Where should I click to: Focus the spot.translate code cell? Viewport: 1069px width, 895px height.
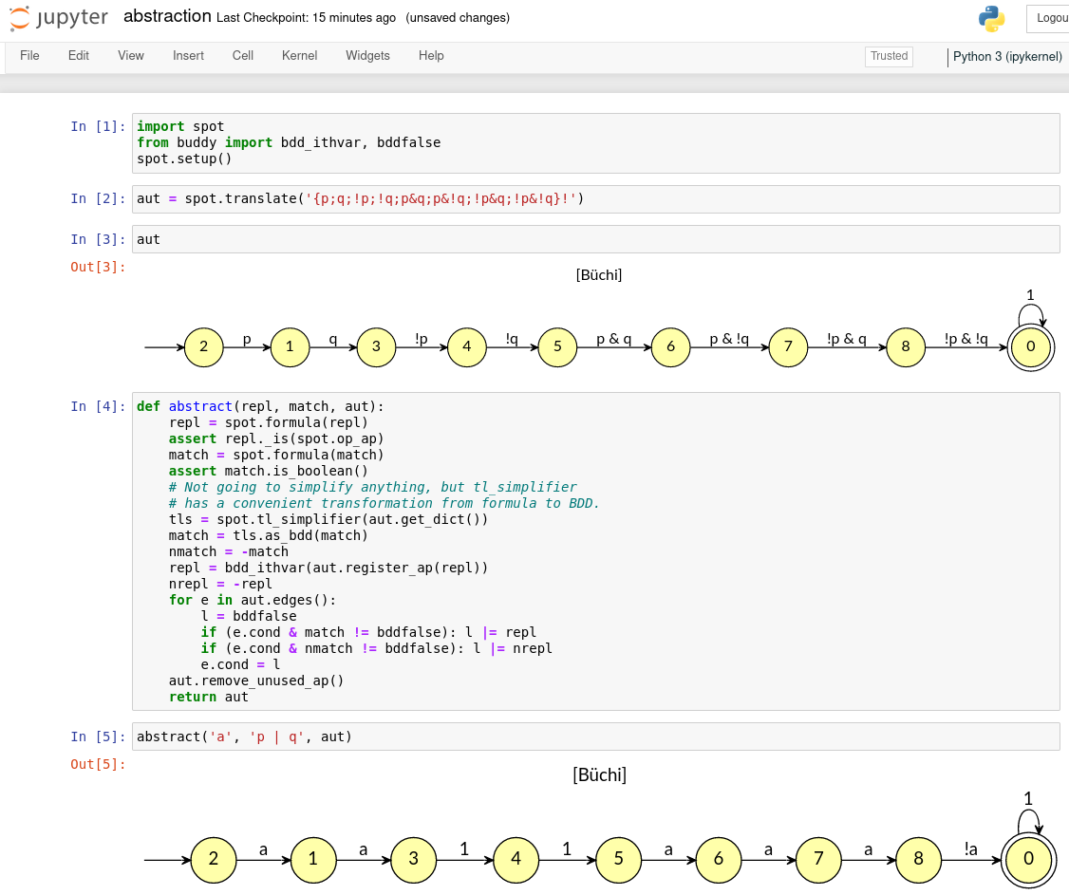595,199
